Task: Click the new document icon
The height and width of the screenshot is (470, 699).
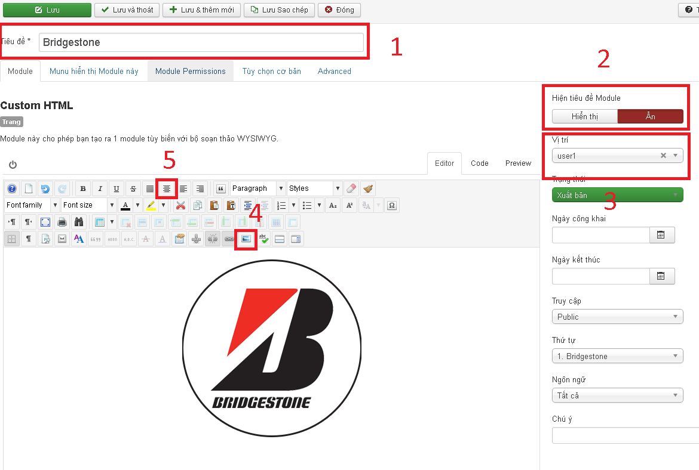Action: pyautogui.click(x=29, y=188)
